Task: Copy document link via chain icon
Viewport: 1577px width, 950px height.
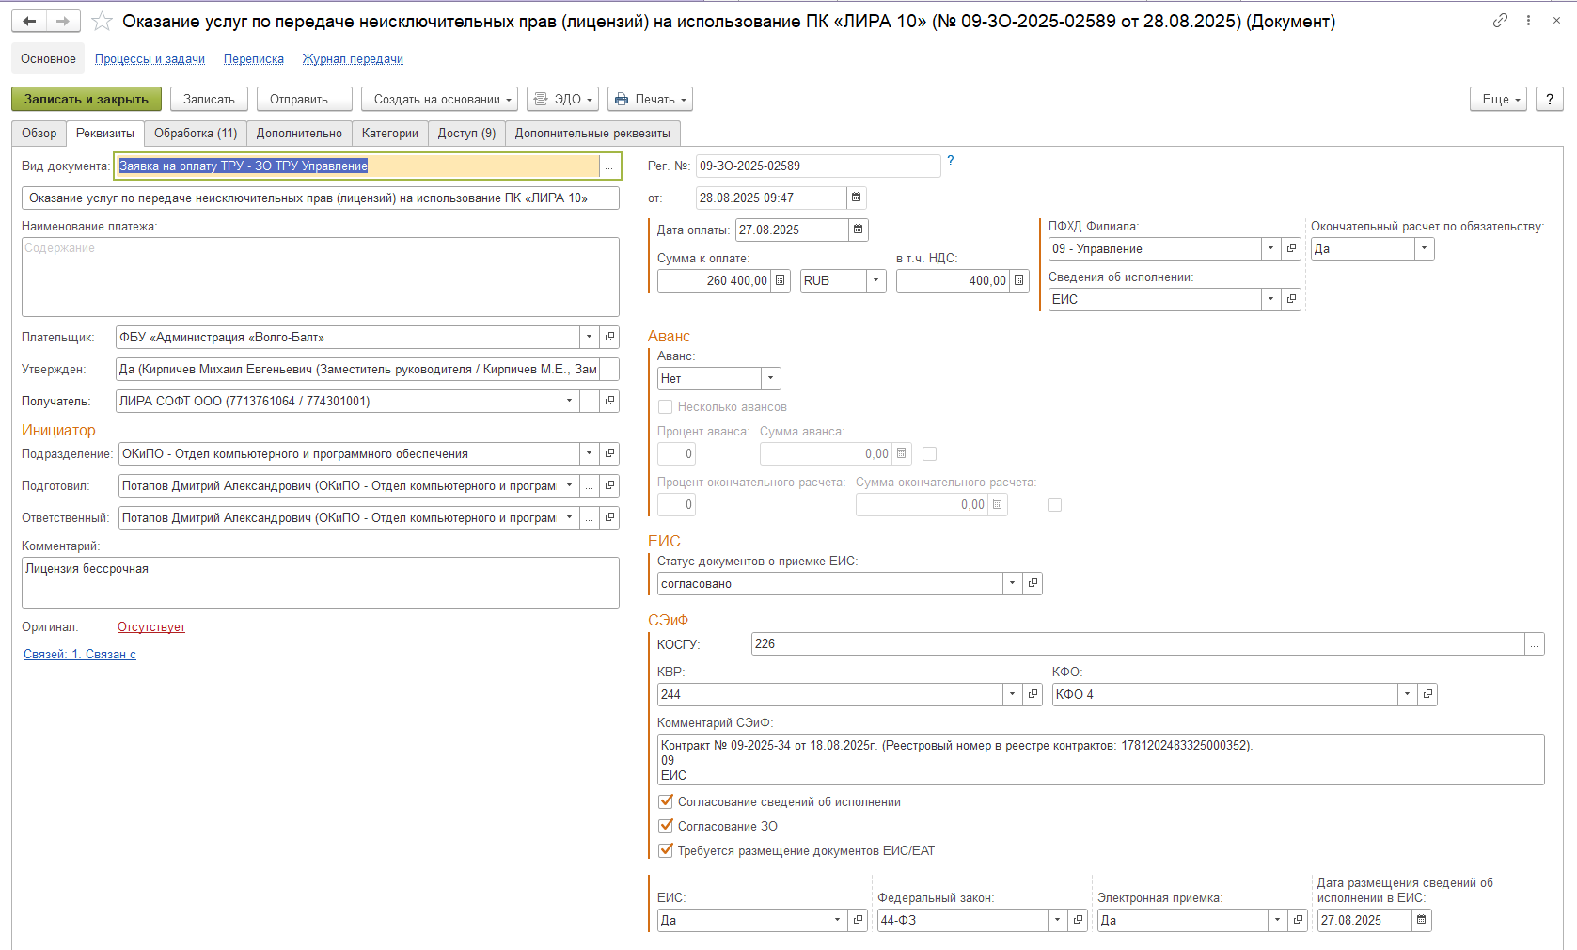Action: (x=1500, y=21)
